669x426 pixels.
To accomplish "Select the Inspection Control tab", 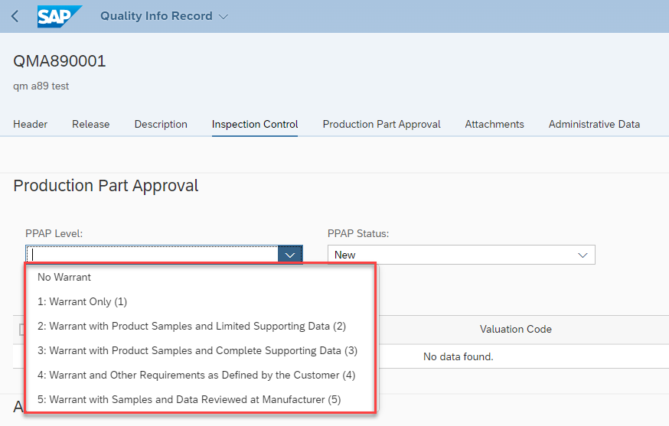I will point(255,124).
